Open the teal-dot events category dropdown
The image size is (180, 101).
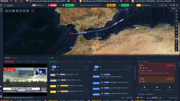coord(121,62)
